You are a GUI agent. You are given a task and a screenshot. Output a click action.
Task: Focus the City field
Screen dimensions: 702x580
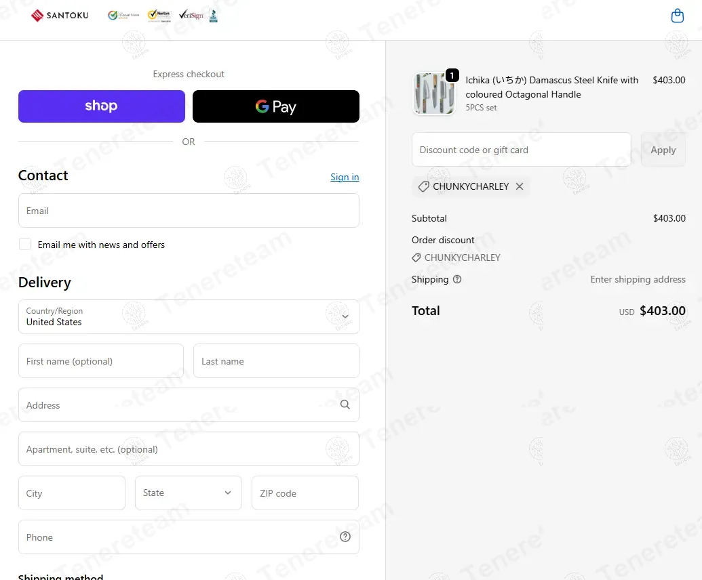coord(72,493)
